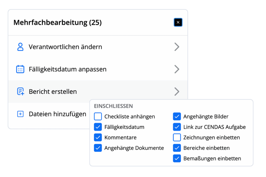
Task: Click the report icon beside Bericht erstellen
Action: point(21,91)
